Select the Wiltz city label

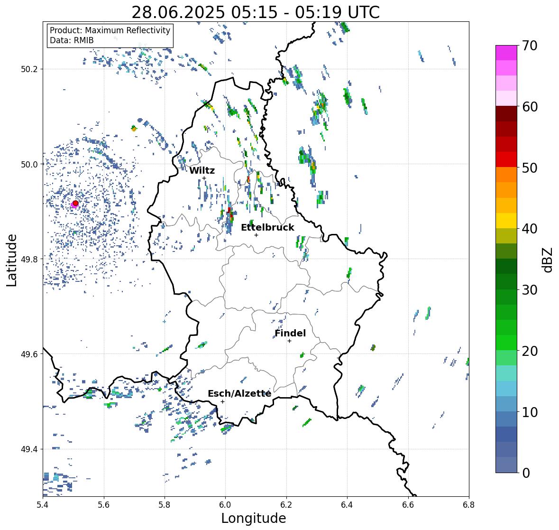point(202,170)
